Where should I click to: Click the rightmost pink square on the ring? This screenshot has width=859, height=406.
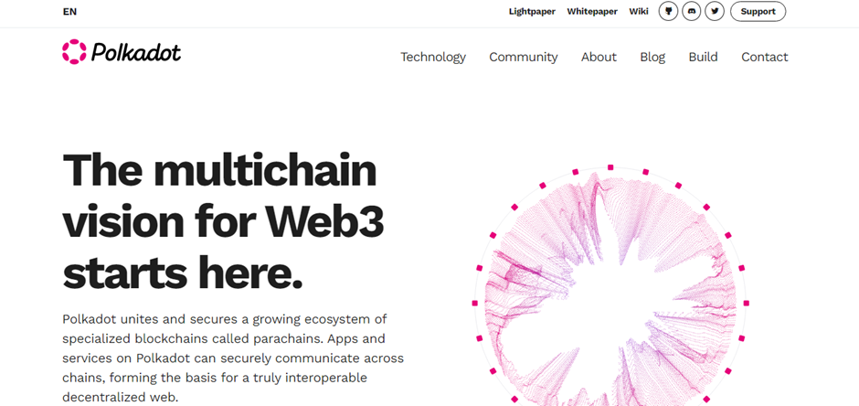pos(747,303)
